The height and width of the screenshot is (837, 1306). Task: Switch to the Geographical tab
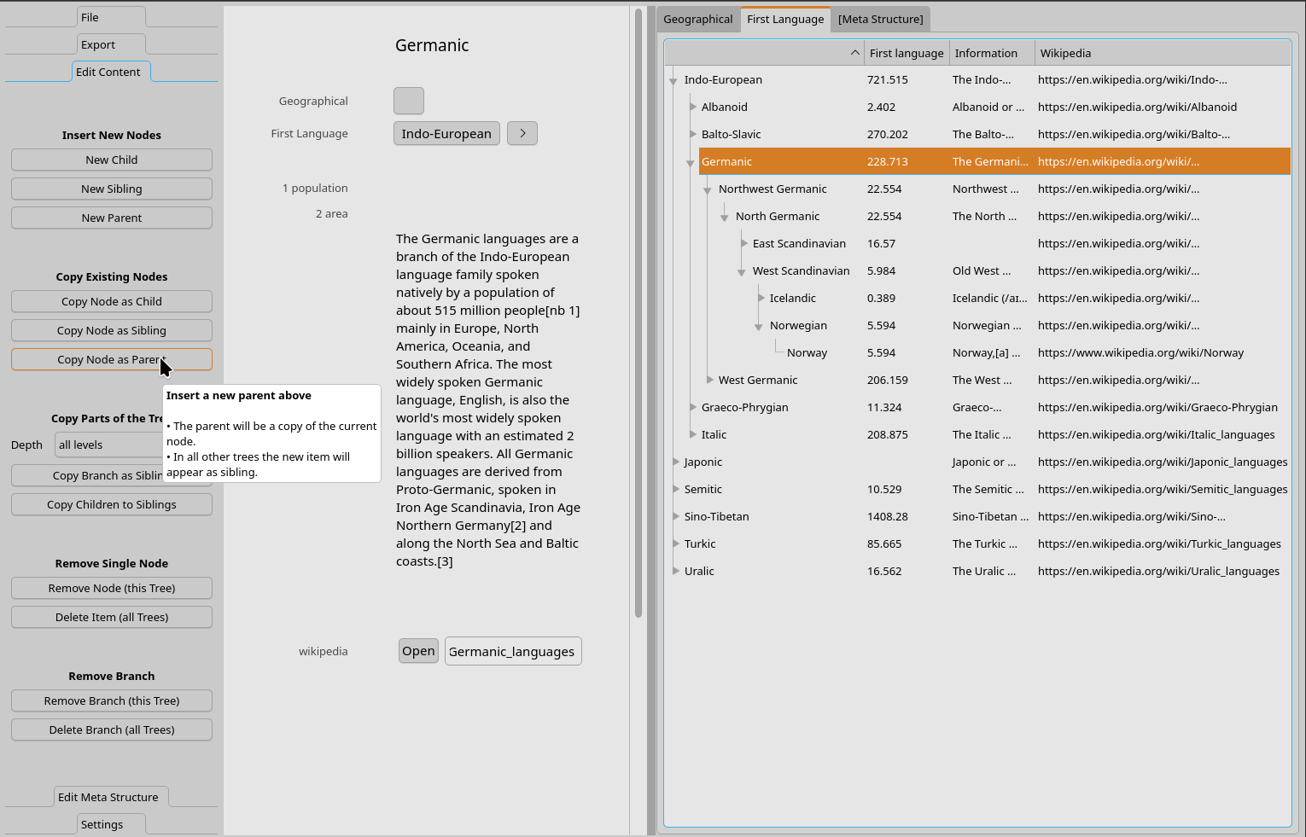click(x=697, y=19)
